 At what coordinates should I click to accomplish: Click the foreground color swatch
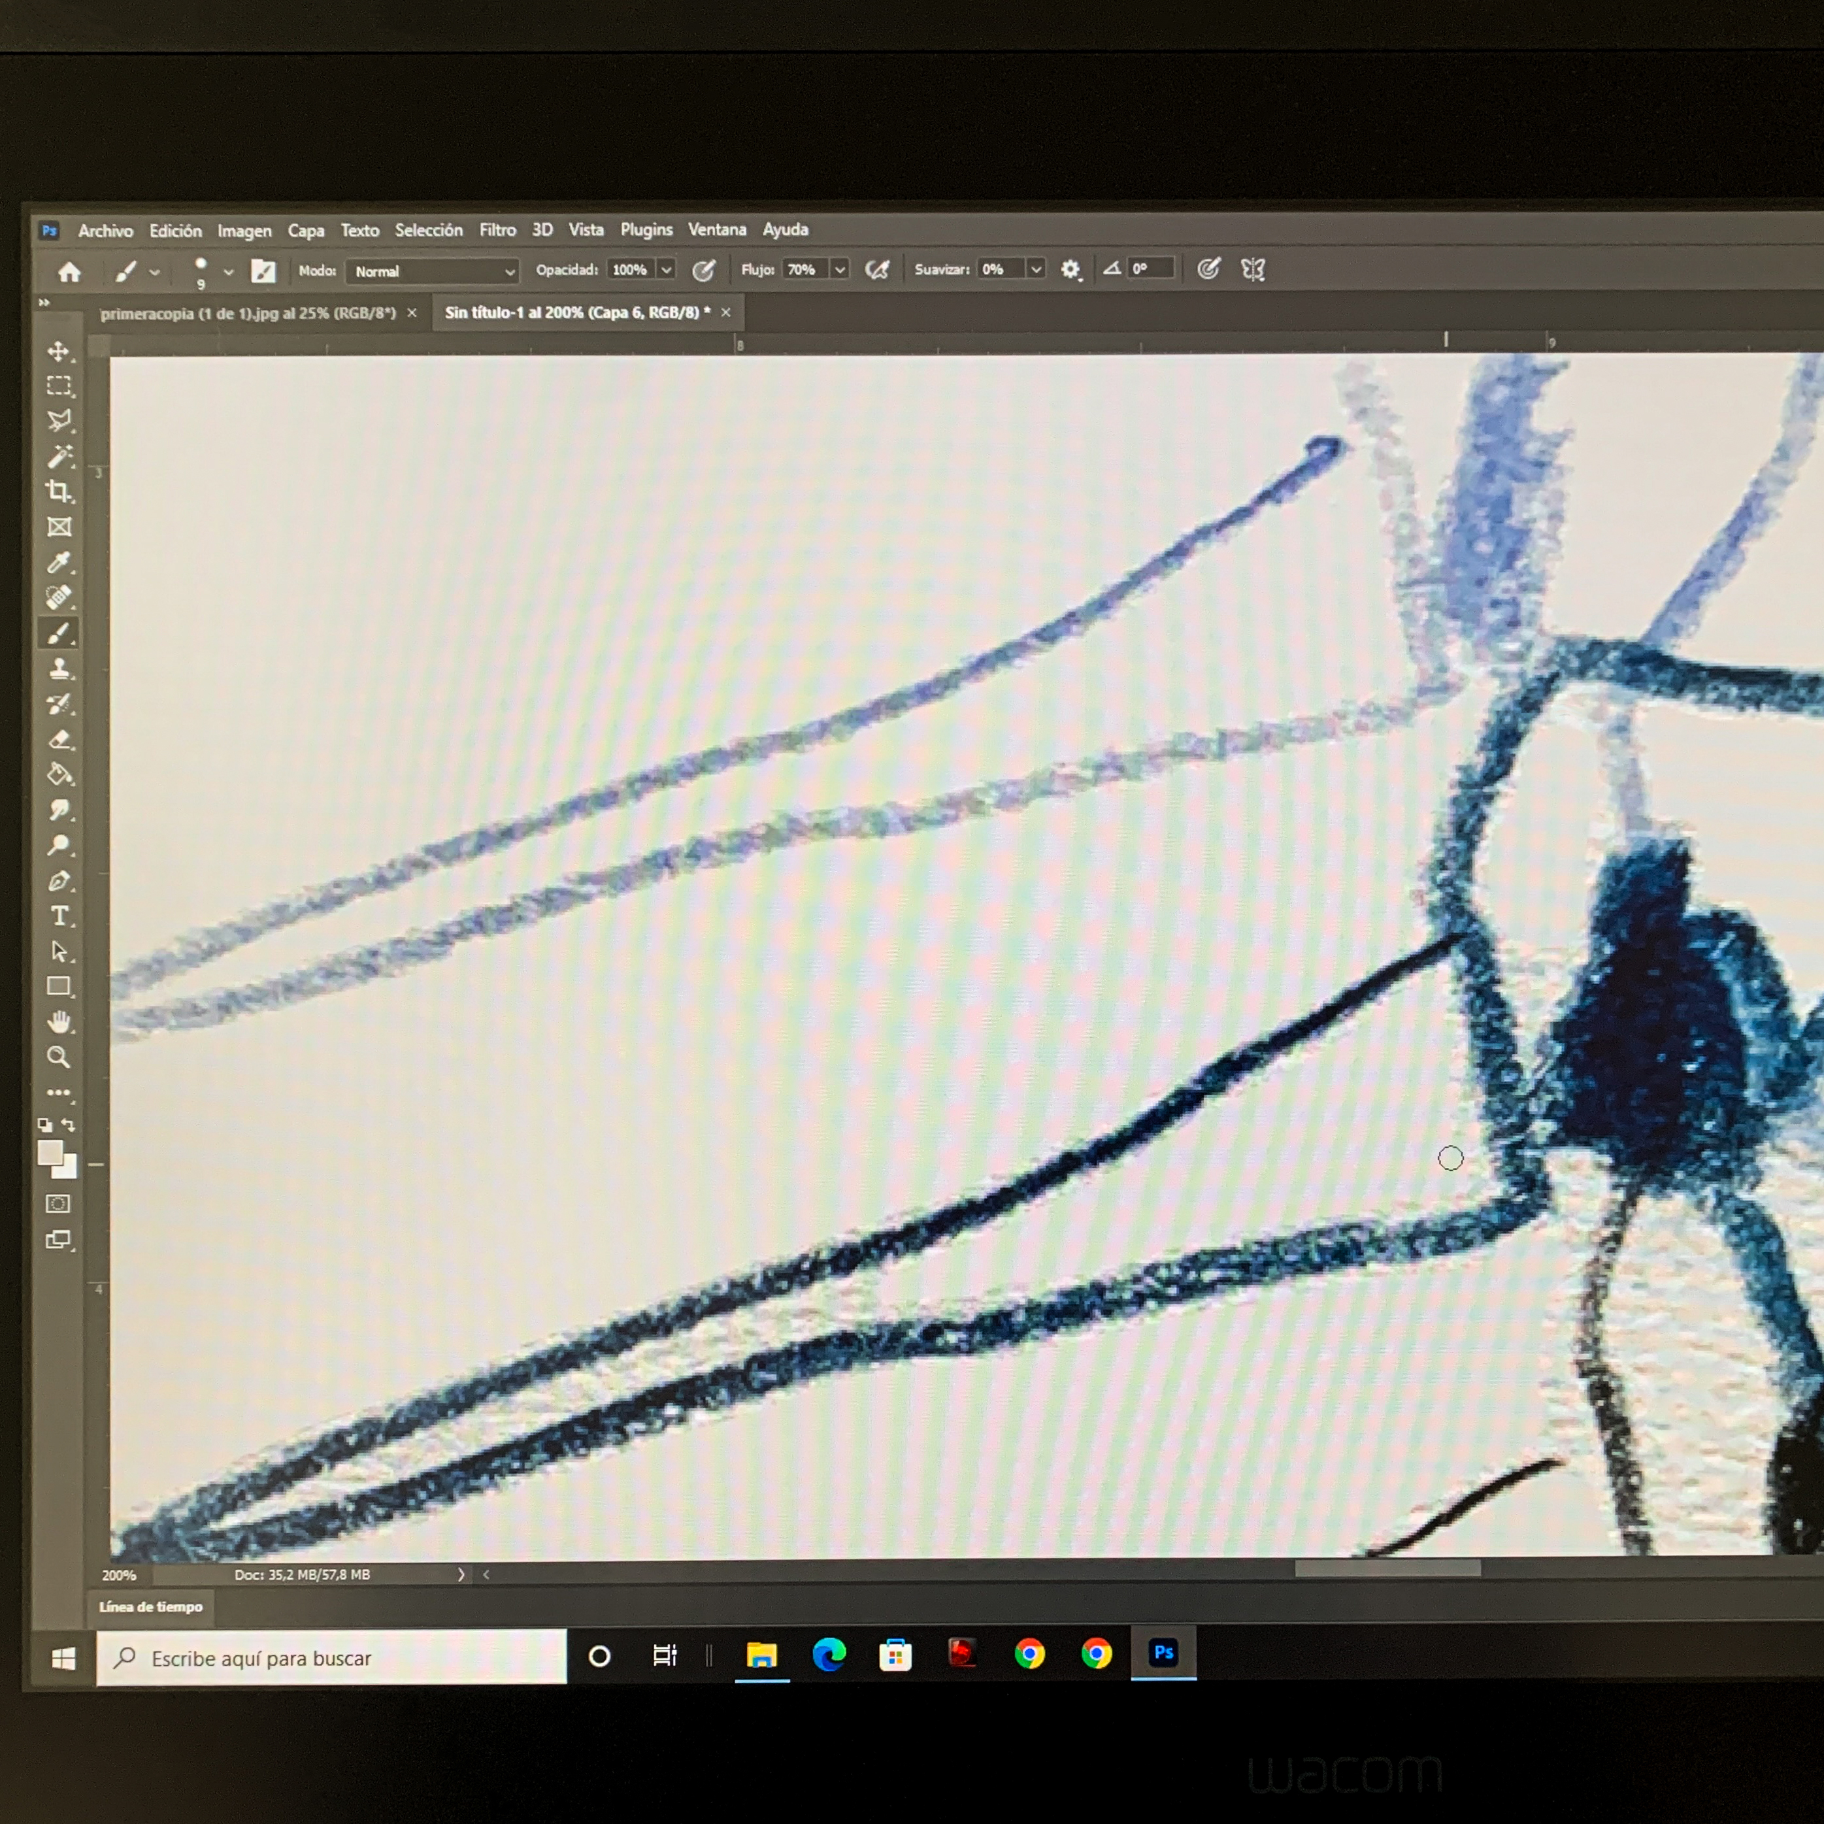click(x=49, y=1153)
